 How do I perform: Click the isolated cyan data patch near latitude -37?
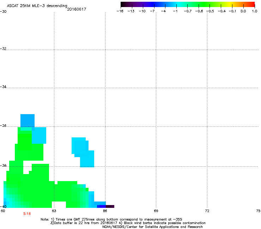click(83, 152)
